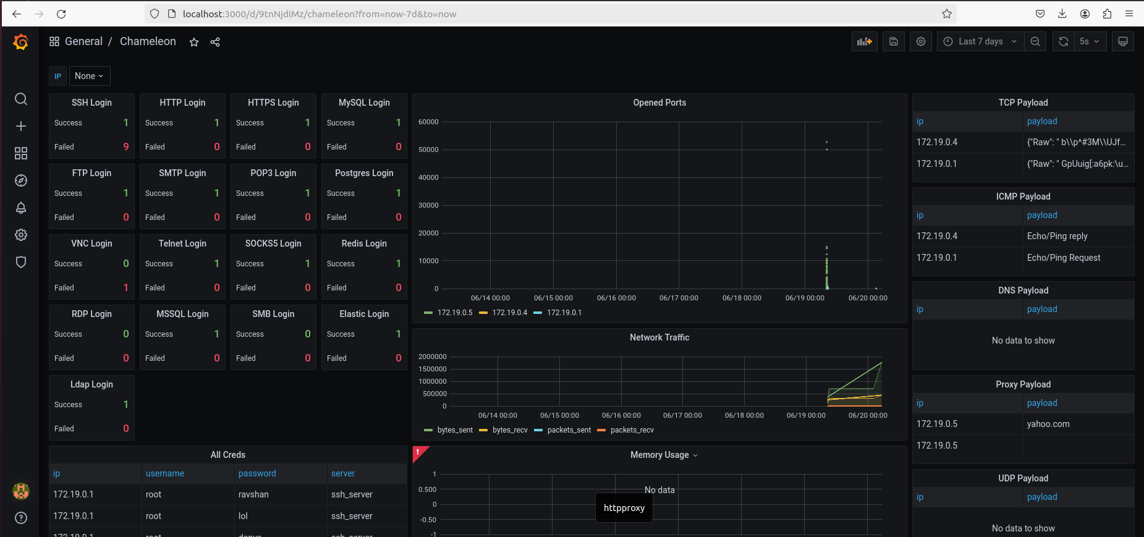This screenshot has height=537, width=1144.
Task: Open the Last 7 days time picker
Action: (980, 41)
